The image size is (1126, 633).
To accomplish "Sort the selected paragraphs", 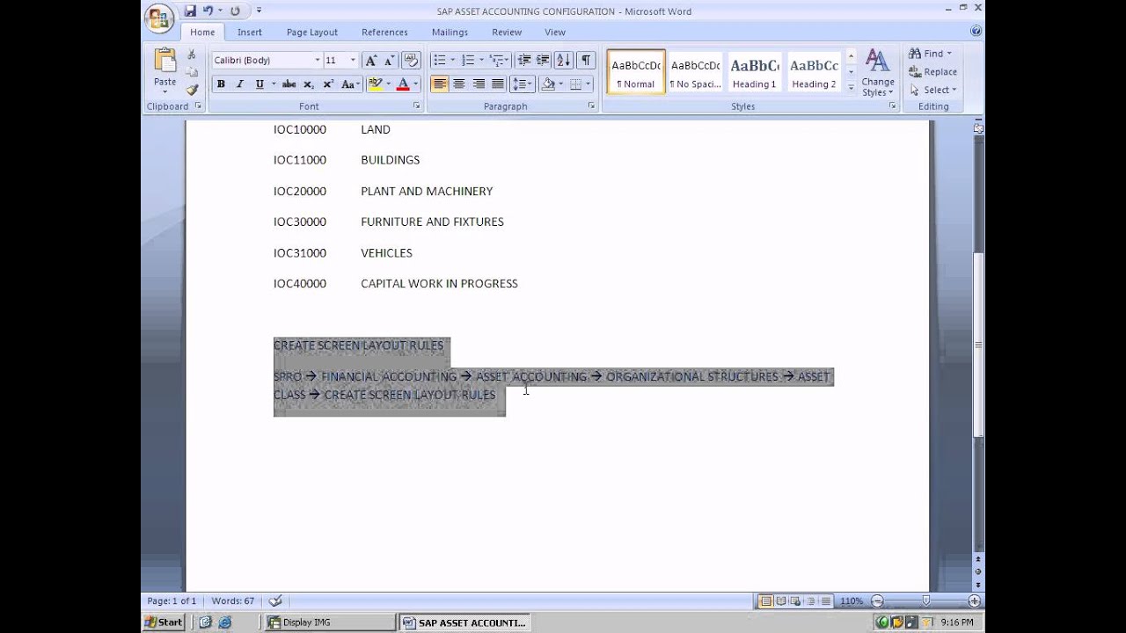I will point(564,61).
